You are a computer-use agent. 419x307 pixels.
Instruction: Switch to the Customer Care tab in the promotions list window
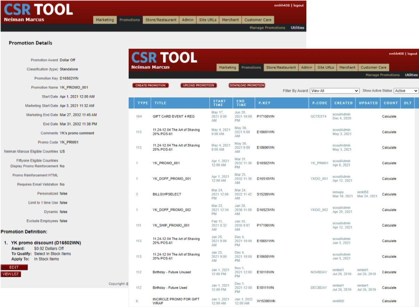(x=373, y=68)
